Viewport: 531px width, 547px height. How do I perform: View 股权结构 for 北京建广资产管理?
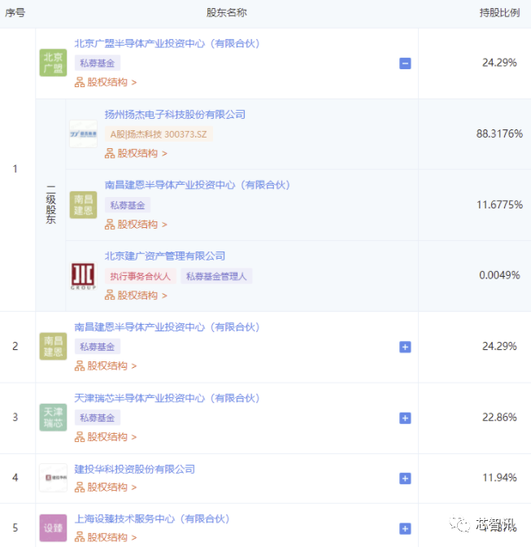coord(136,295)
